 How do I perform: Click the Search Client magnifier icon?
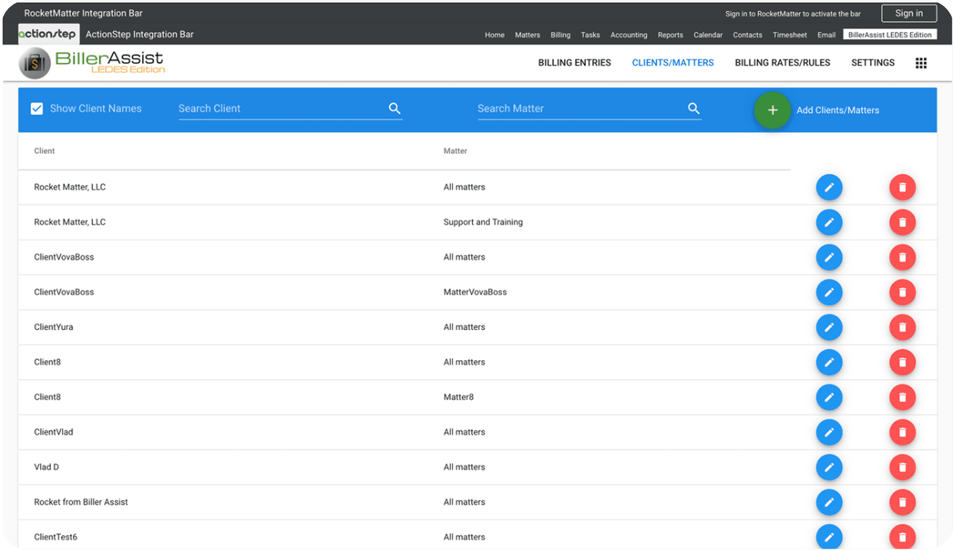click(395, 108)
